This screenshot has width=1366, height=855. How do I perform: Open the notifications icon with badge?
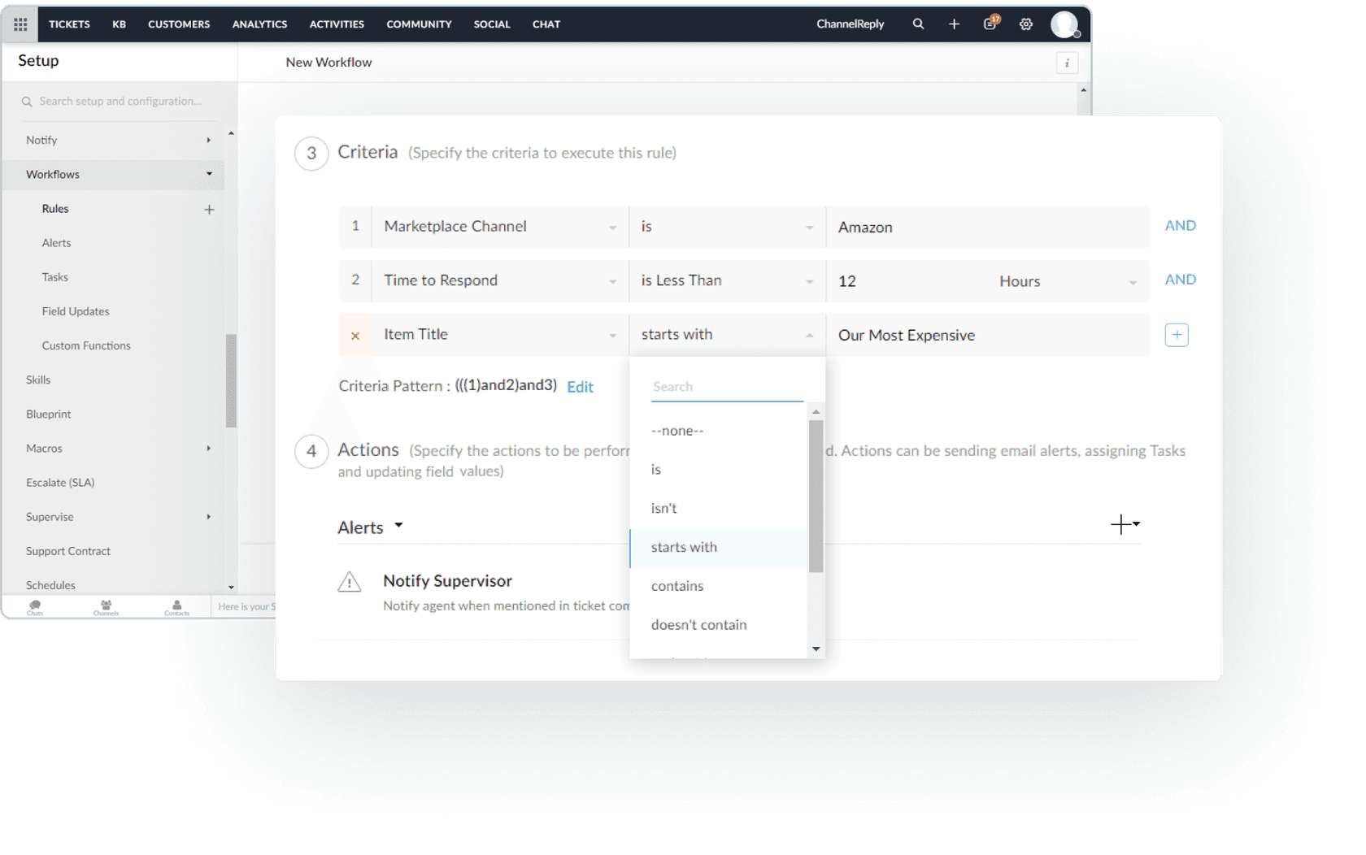pos(990,23)
